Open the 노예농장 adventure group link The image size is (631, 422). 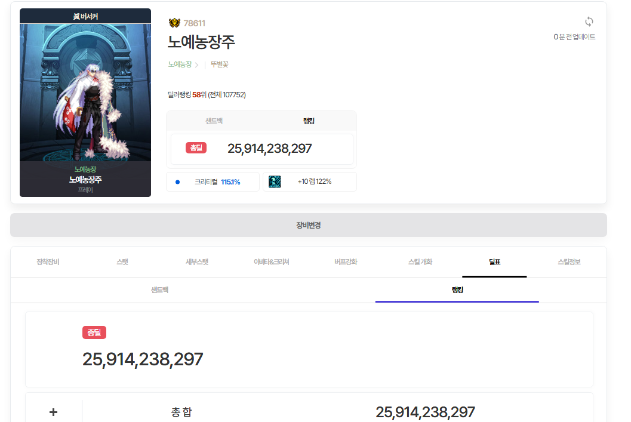[x=180, y=64]
